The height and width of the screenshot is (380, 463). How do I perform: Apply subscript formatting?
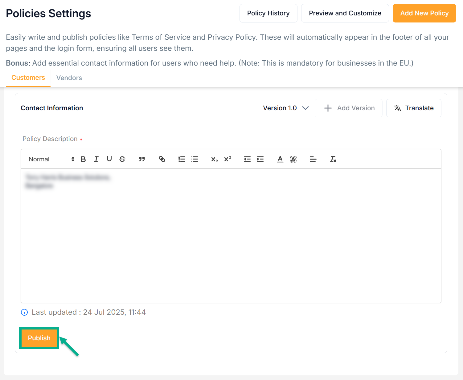pos(214,159)
